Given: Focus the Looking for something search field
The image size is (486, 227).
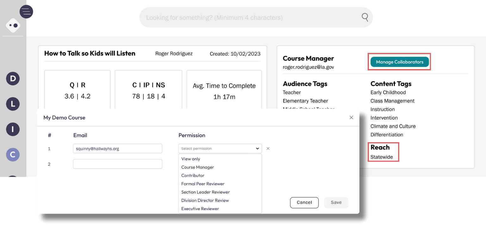Looking at the screenshot, I should [256, 17].
